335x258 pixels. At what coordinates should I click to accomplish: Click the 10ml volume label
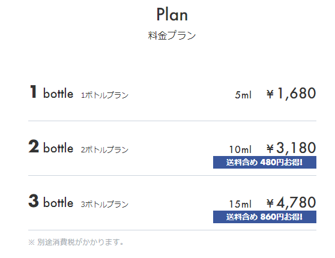click(240, 149)
